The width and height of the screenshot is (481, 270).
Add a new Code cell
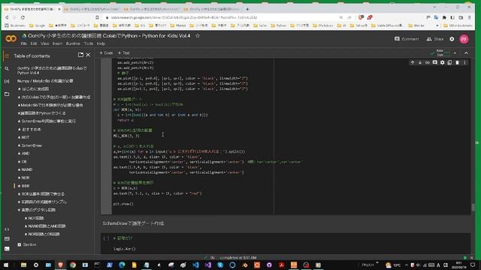106,53
